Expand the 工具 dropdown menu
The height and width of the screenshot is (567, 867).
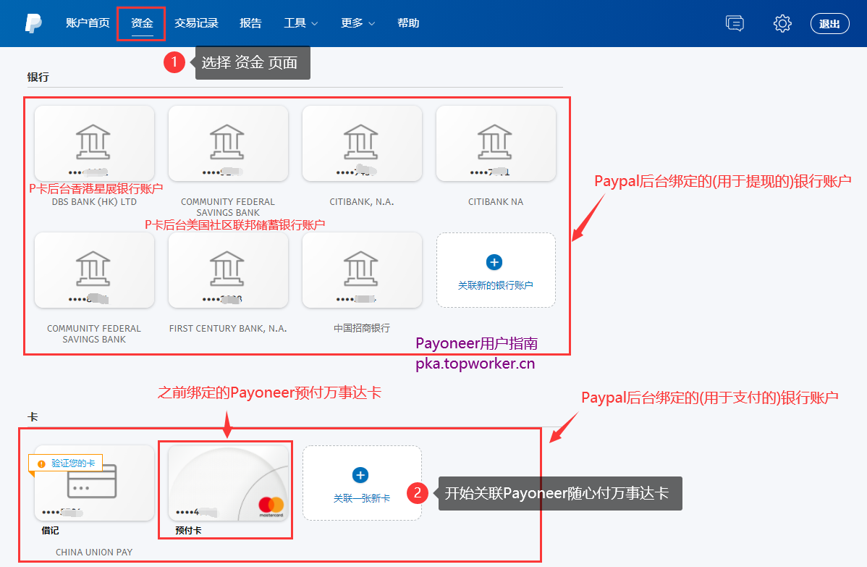[x=300, y=22]
